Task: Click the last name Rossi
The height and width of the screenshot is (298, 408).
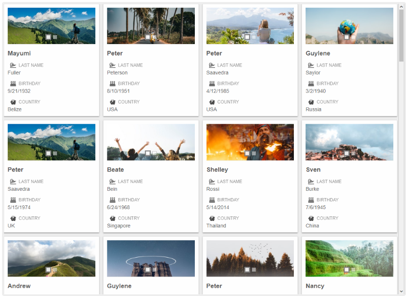Action: (213, 189)
